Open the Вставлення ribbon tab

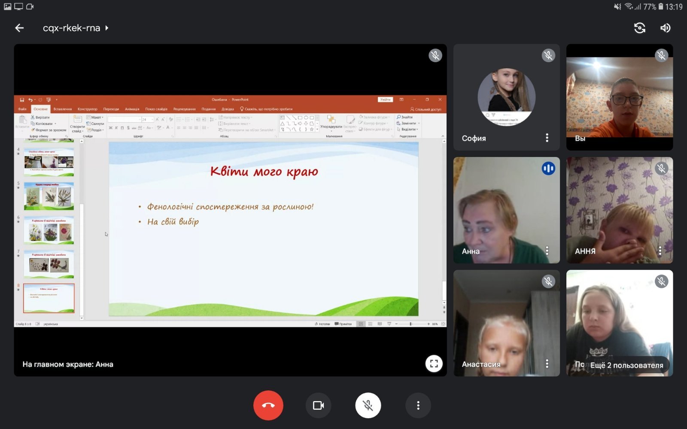(63, 109)
